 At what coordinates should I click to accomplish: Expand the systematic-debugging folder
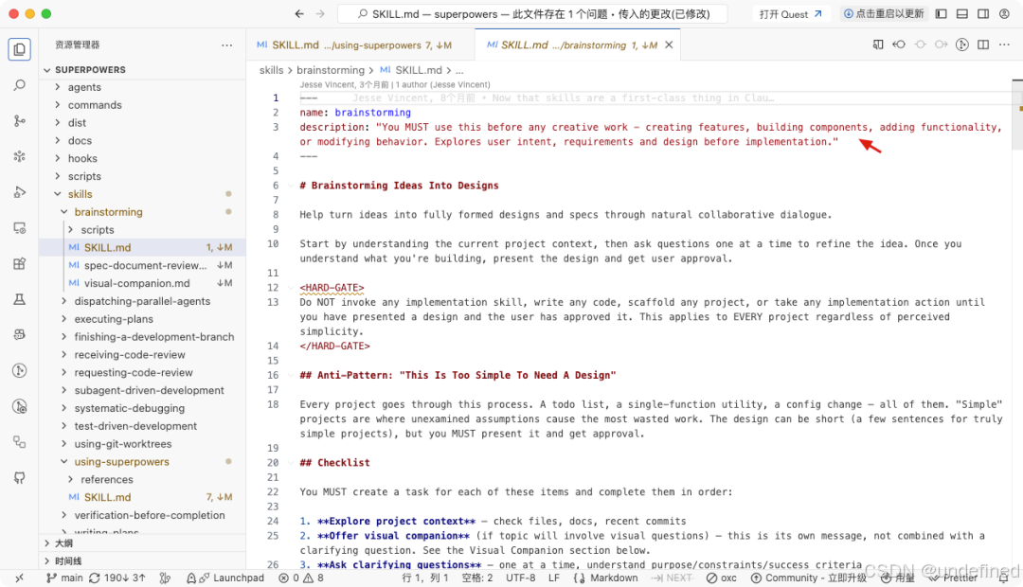142,408
